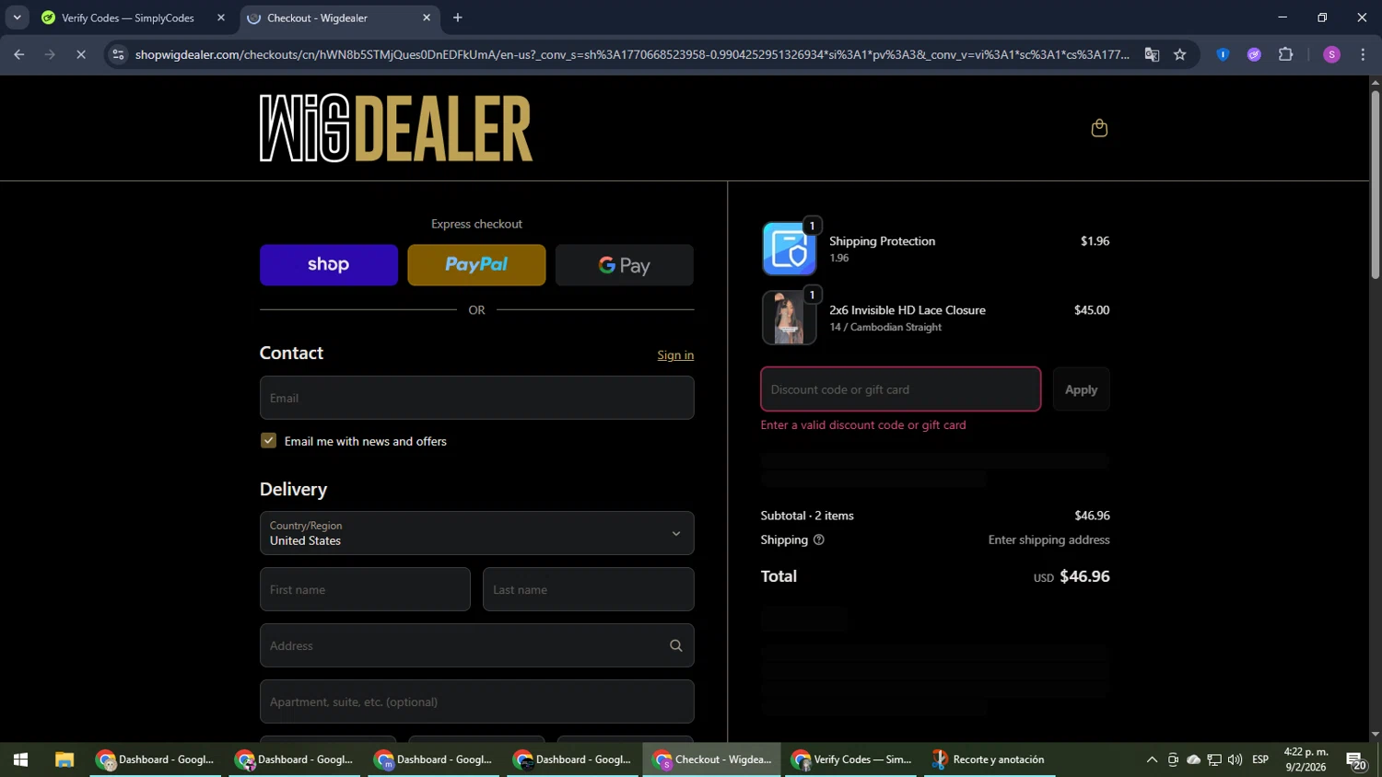Click the ESP language indicator
The height and width of the screenshot is (777, 1382).
tap(1260, 760)
